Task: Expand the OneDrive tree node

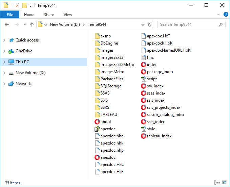Action: [4, 51]
